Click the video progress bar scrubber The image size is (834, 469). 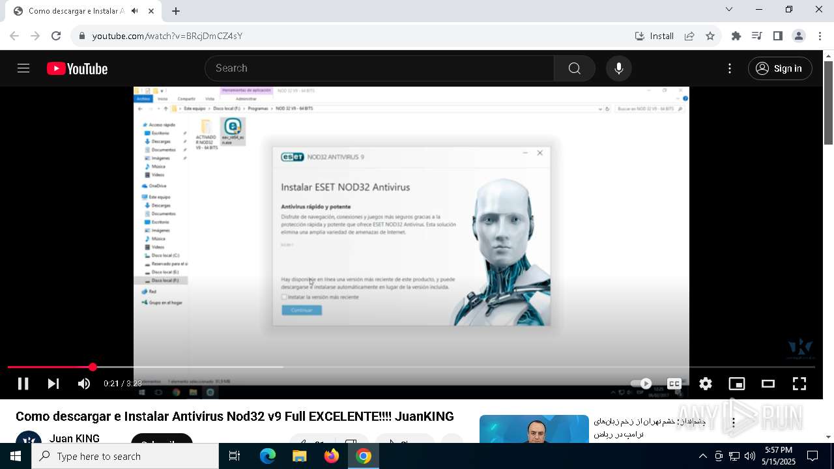93,367
